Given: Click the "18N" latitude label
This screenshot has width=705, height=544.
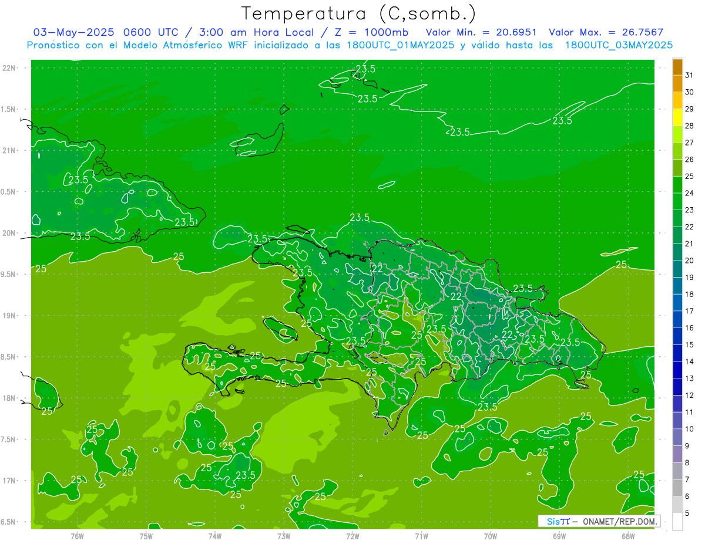Looking at the screenshot, I should tap(10, 398).
